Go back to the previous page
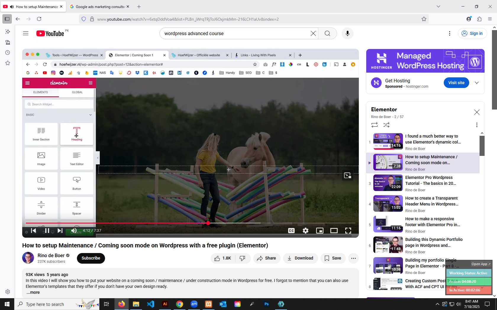 [x=18, y=19]
